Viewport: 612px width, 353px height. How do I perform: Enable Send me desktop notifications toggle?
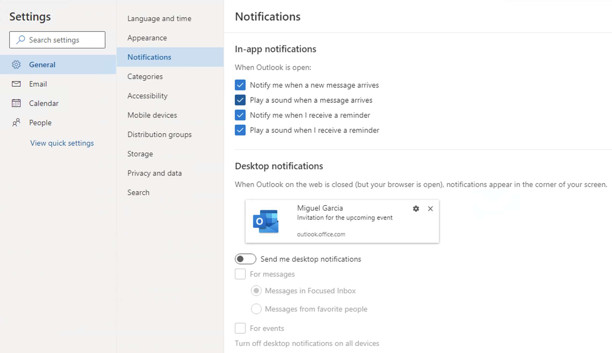[245, 259]
